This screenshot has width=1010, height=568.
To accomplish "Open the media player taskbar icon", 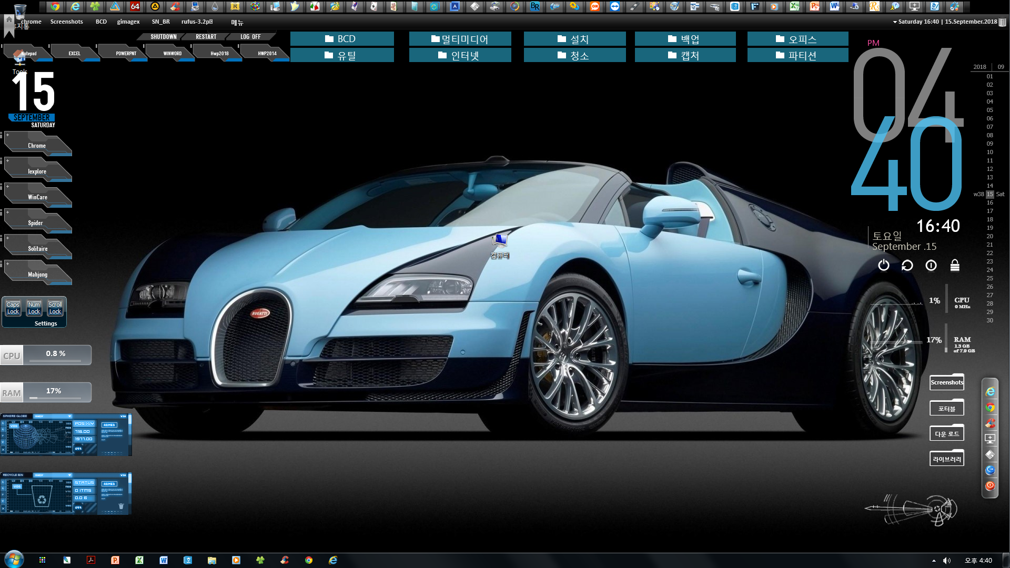I will coord(236,560).
